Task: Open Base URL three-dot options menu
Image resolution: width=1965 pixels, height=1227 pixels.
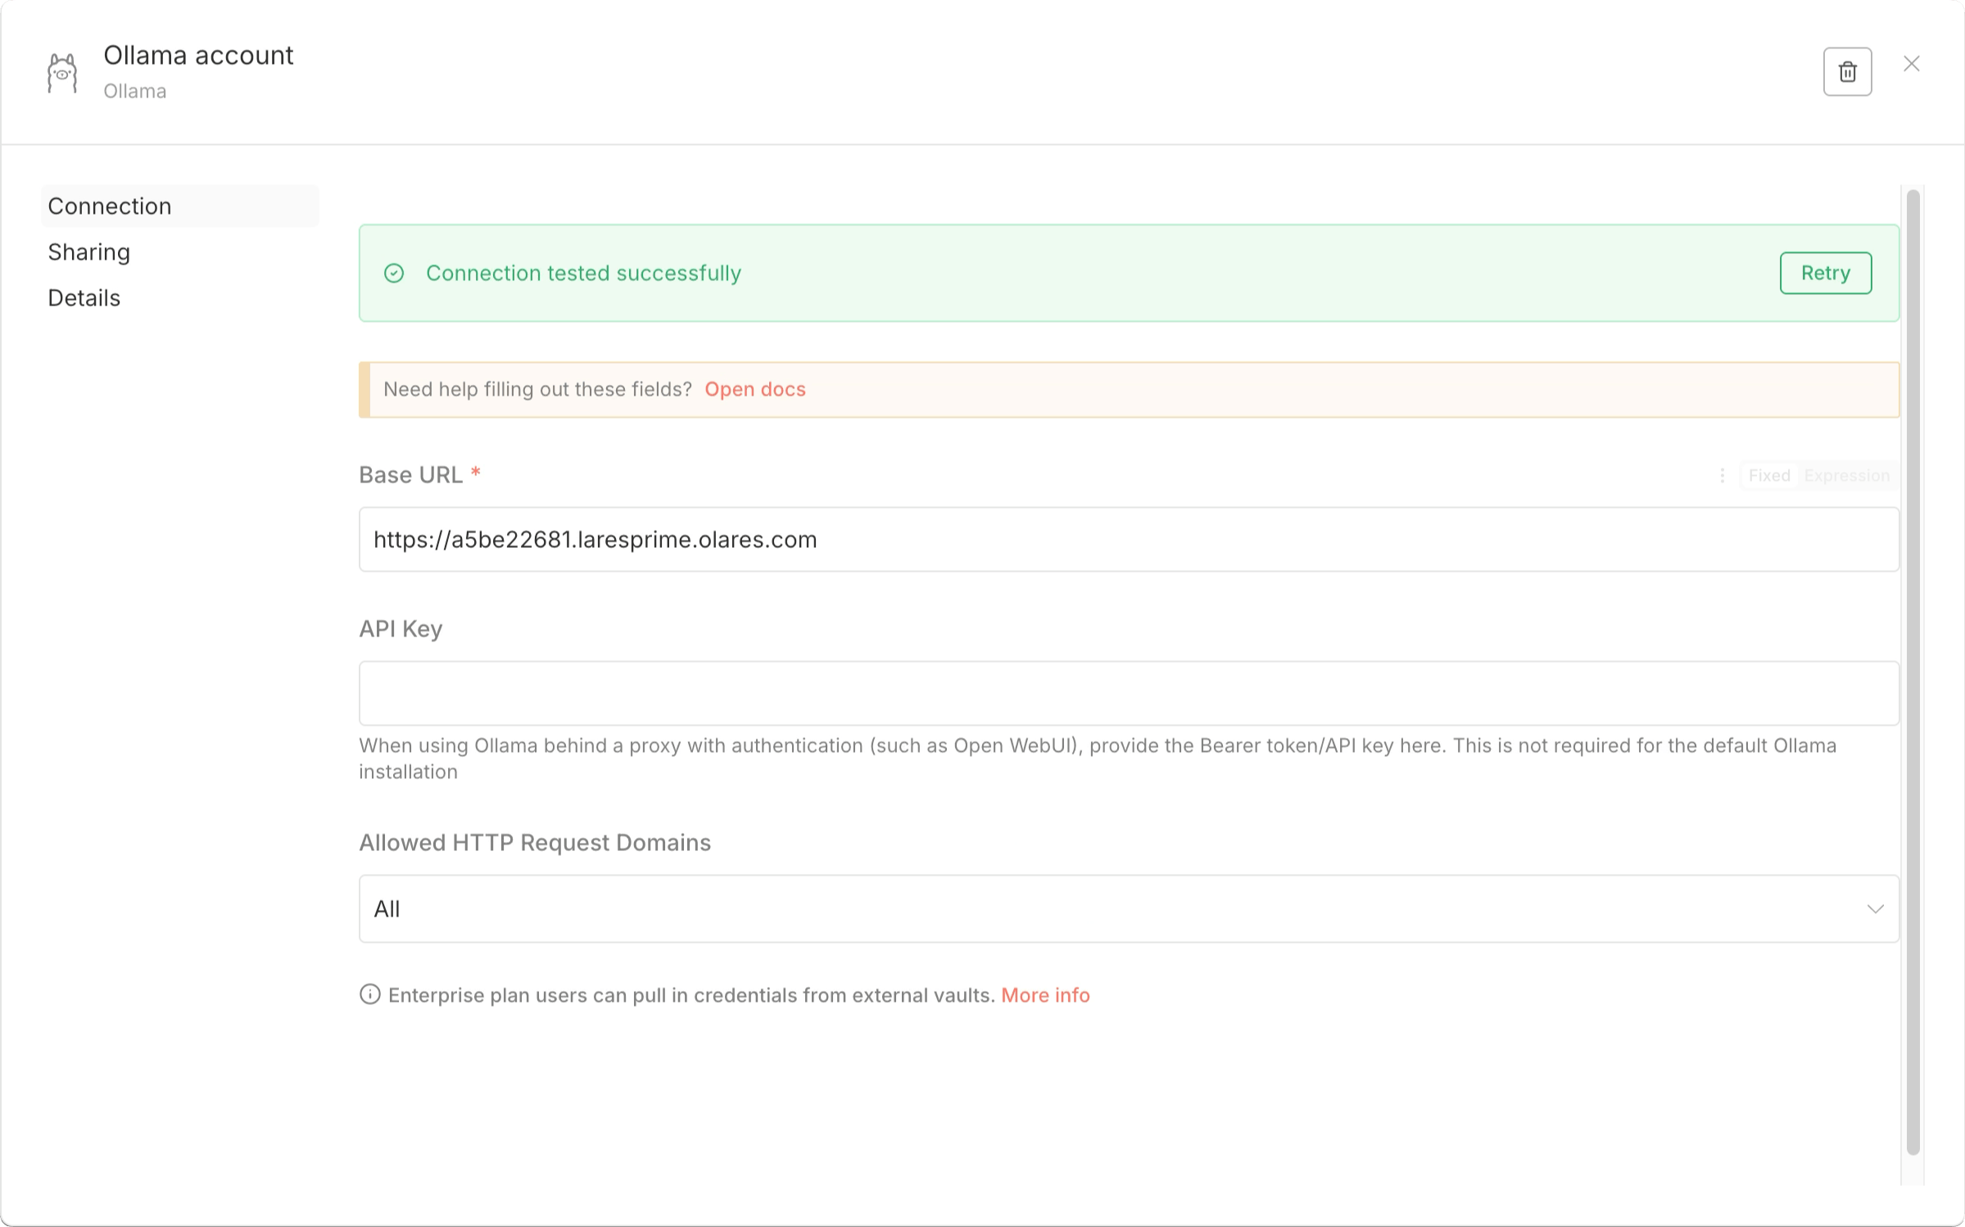Action: [1722, 476]
